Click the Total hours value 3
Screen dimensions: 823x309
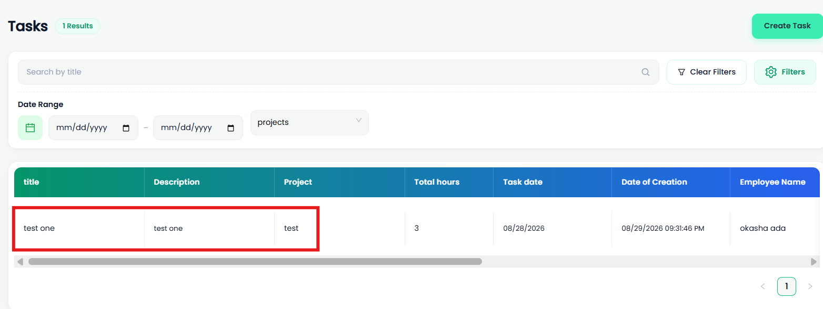pos(417,228)
